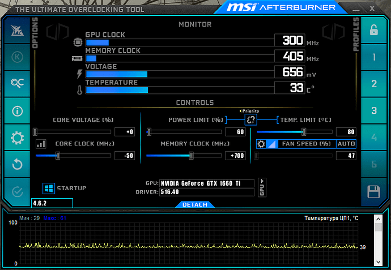This screenshot has height=270, width=391.
Task: Select profile slot 4
Action: pyautogui.click(x=373, y=137)
